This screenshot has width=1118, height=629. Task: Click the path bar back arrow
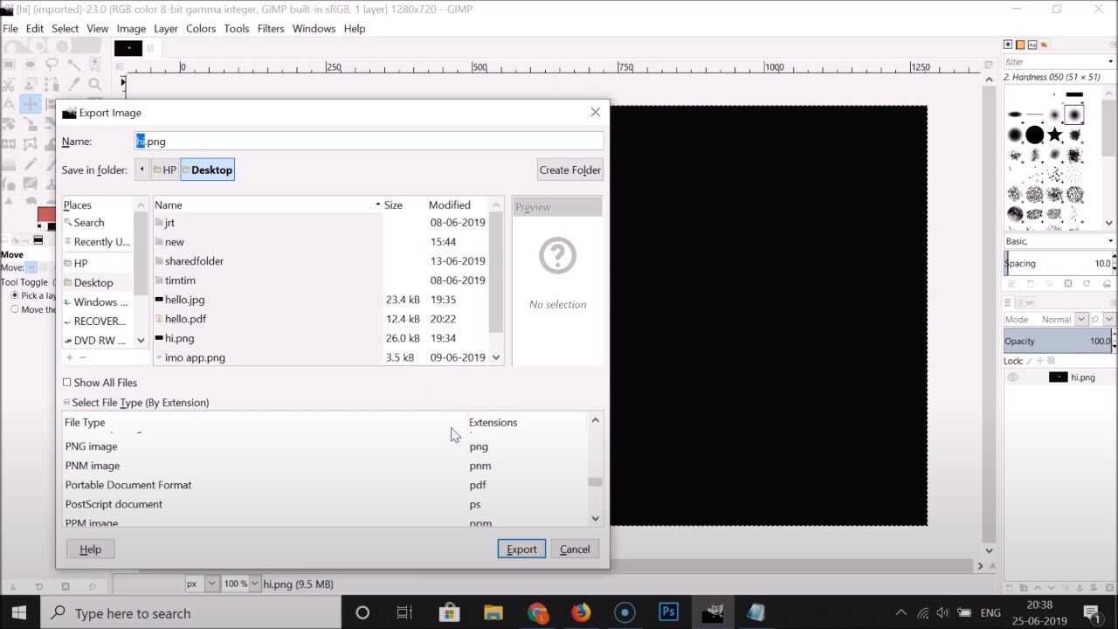[x=141, y=170]
